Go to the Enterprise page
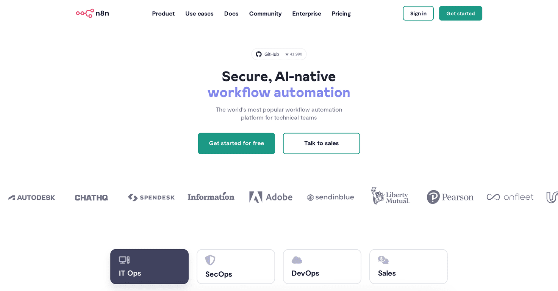558x291 pixels. [x=306, y=14]
